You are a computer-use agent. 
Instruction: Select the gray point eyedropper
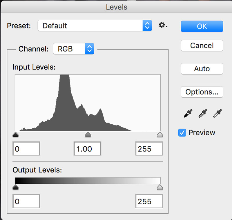(203, 113)
